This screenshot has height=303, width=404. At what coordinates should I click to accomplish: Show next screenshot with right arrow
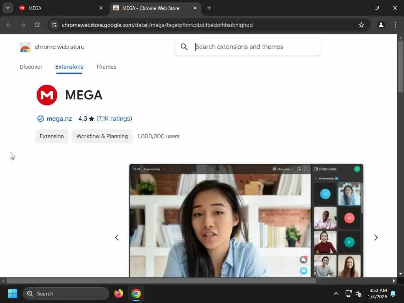[x=376, y=237]
